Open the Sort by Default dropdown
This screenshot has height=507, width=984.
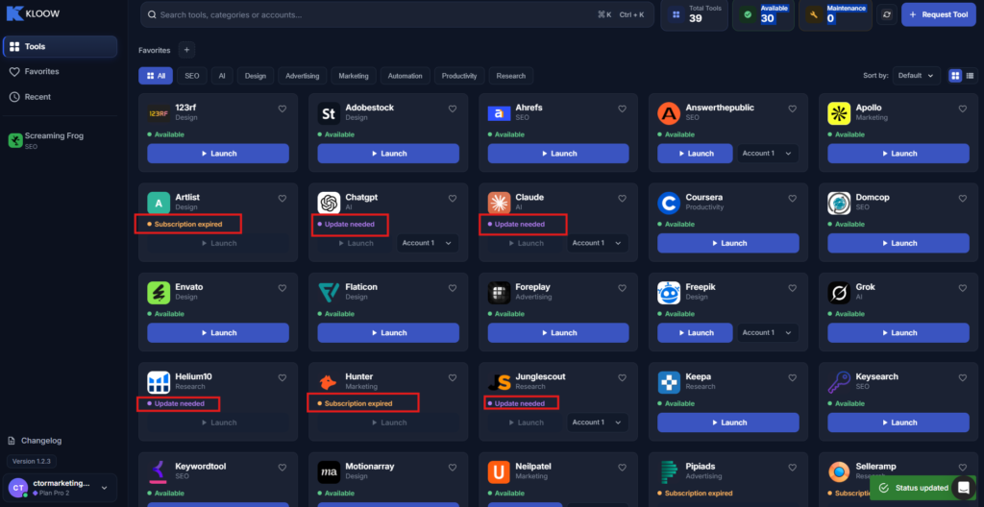(x=917, y=75)
